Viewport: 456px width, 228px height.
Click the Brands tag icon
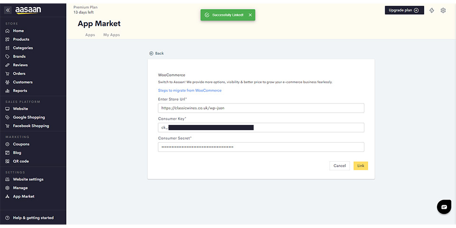8,57
